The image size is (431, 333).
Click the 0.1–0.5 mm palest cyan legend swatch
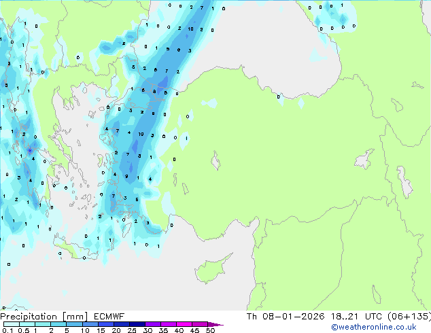[x=12, y=324]
